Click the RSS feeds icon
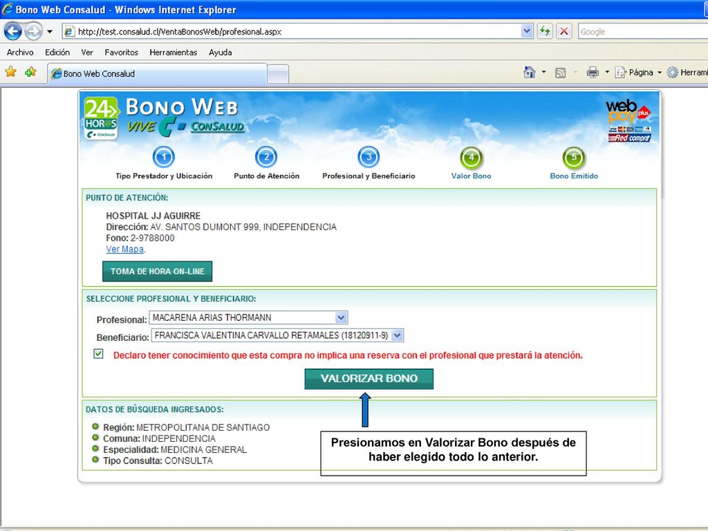Image resolution: width=708 pixels, height=531 pixels. (x=560, y=73)
